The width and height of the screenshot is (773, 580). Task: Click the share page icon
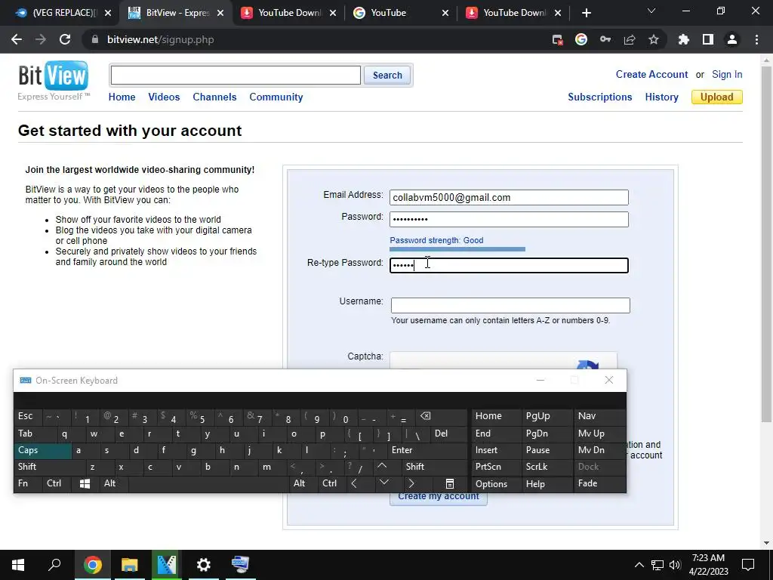(x=630, y=39)
